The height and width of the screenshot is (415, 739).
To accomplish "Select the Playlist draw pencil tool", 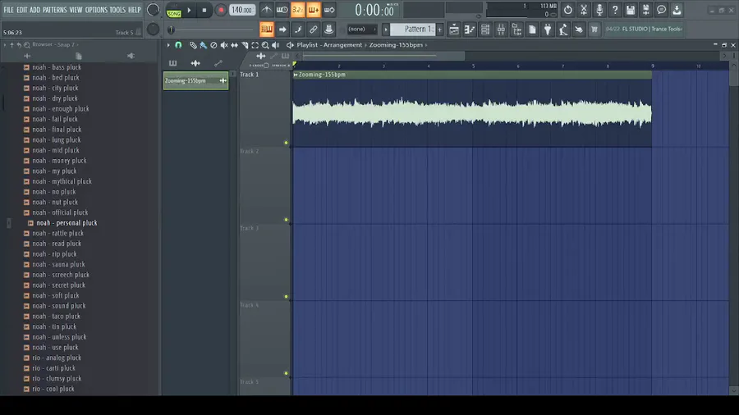I will (x=193, y=45).
